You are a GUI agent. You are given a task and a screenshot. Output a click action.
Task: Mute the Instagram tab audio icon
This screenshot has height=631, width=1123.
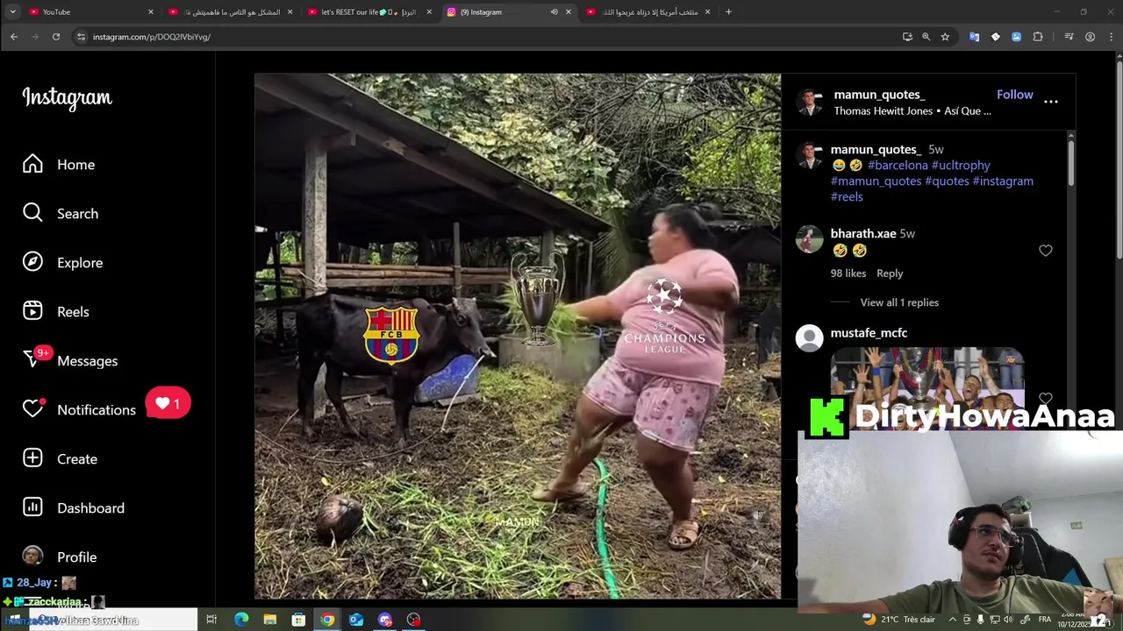(554, 12)
